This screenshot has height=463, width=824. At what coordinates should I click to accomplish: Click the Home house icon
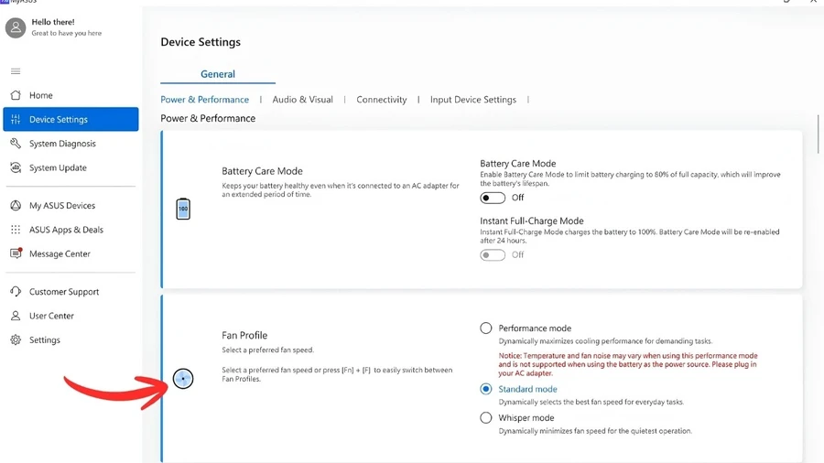[16, 95]
